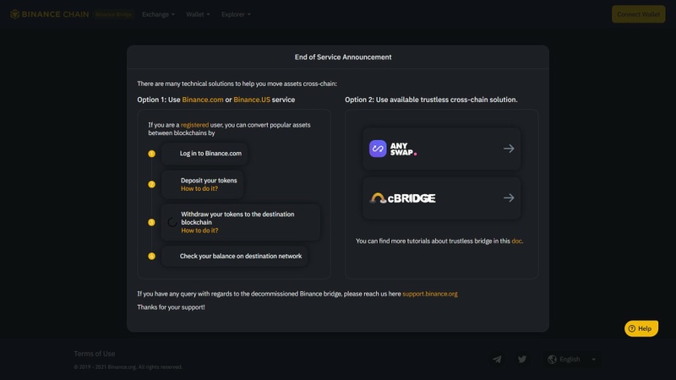Click the Check your balance on destination network step
Screen dimensions: 676x380
[235, 257]
